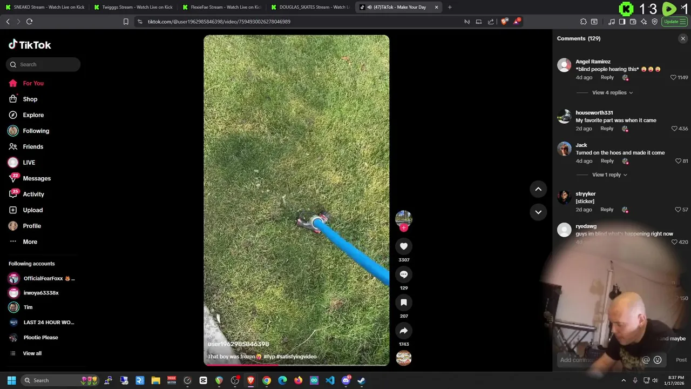The width and height of the screenshot is (691, 389).
Task: Reload the page
Action: coord(29,22)
